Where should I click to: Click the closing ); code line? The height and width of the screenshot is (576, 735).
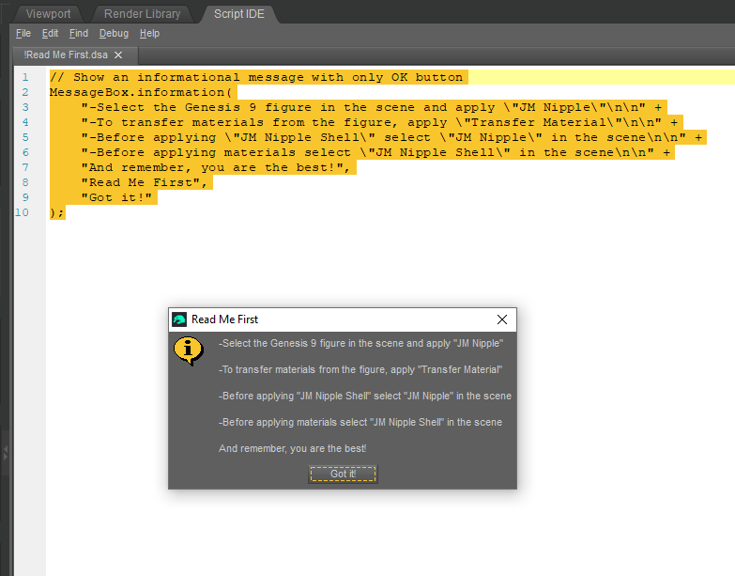(x=56, y=212)
